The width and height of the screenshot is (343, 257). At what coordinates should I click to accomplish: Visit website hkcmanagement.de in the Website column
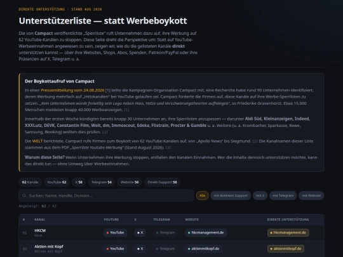206,232
